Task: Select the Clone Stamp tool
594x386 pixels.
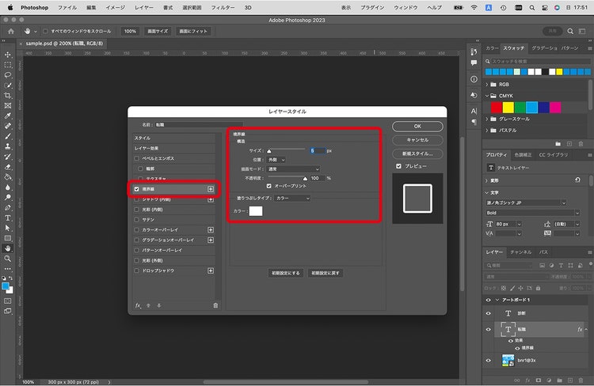Action: click(8, 146)
